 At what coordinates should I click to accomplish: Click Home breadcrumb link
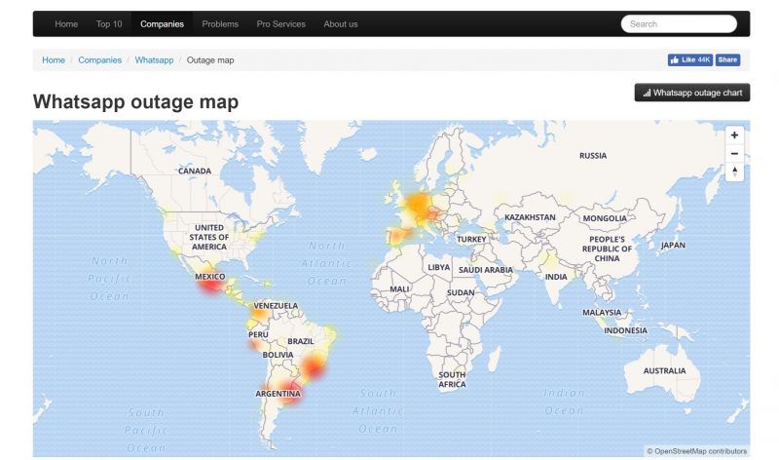(x=54, y=60)
